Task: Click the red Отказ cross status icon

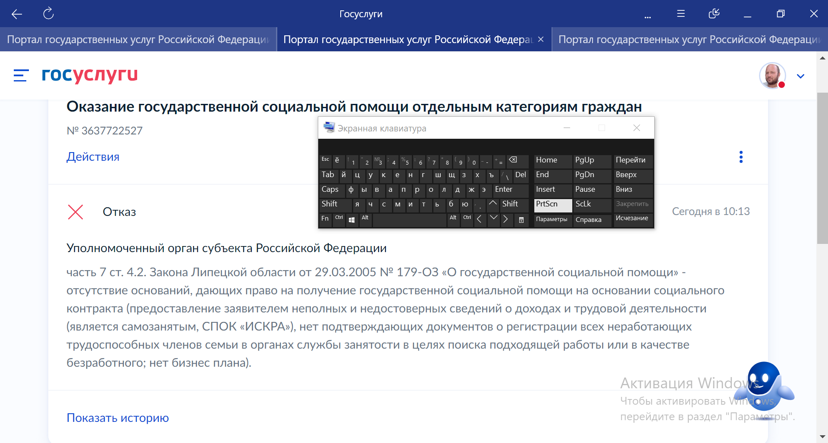Action: tap(75, 212)
